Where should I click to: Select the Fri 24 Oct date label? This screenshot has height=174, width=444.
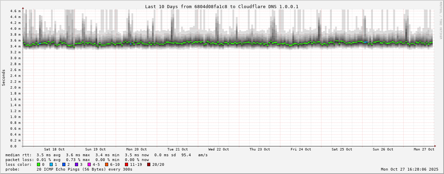pyautogui.click(x=301, y=149)
